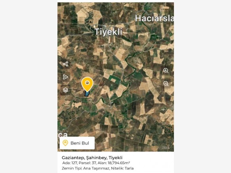This screenshot has width=231, height=173.
Task: Select the Gaziantep, Şahinbey, Tiyekli address heading
Action: (x=92, y=158)
